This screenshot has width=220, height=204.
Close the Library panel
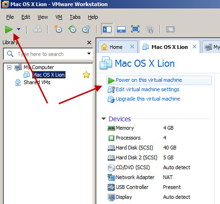tap(89, 42)
